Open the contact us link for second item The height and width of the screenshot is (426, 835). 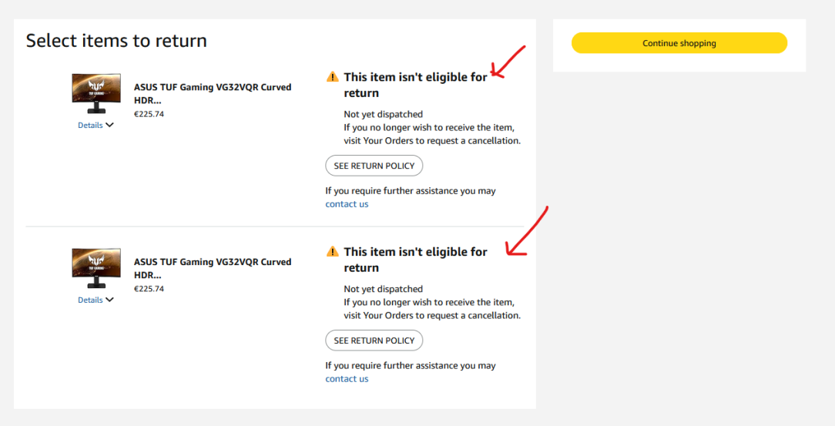[347, 378]
